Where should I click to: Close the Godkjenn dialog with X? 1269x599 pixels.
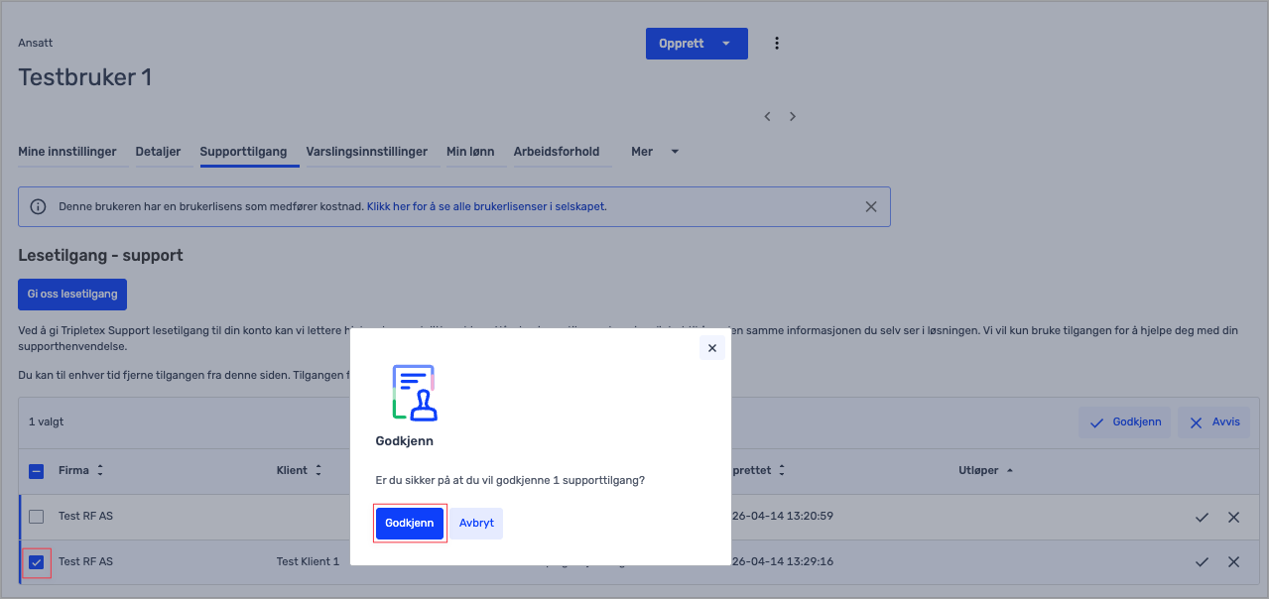712,348
